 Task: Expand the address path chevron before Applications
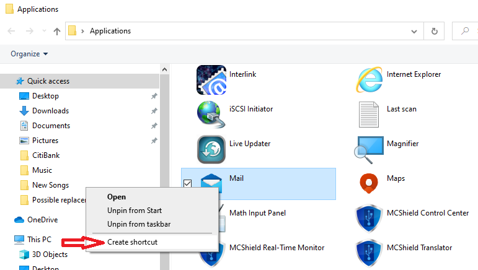pos(82,31)
